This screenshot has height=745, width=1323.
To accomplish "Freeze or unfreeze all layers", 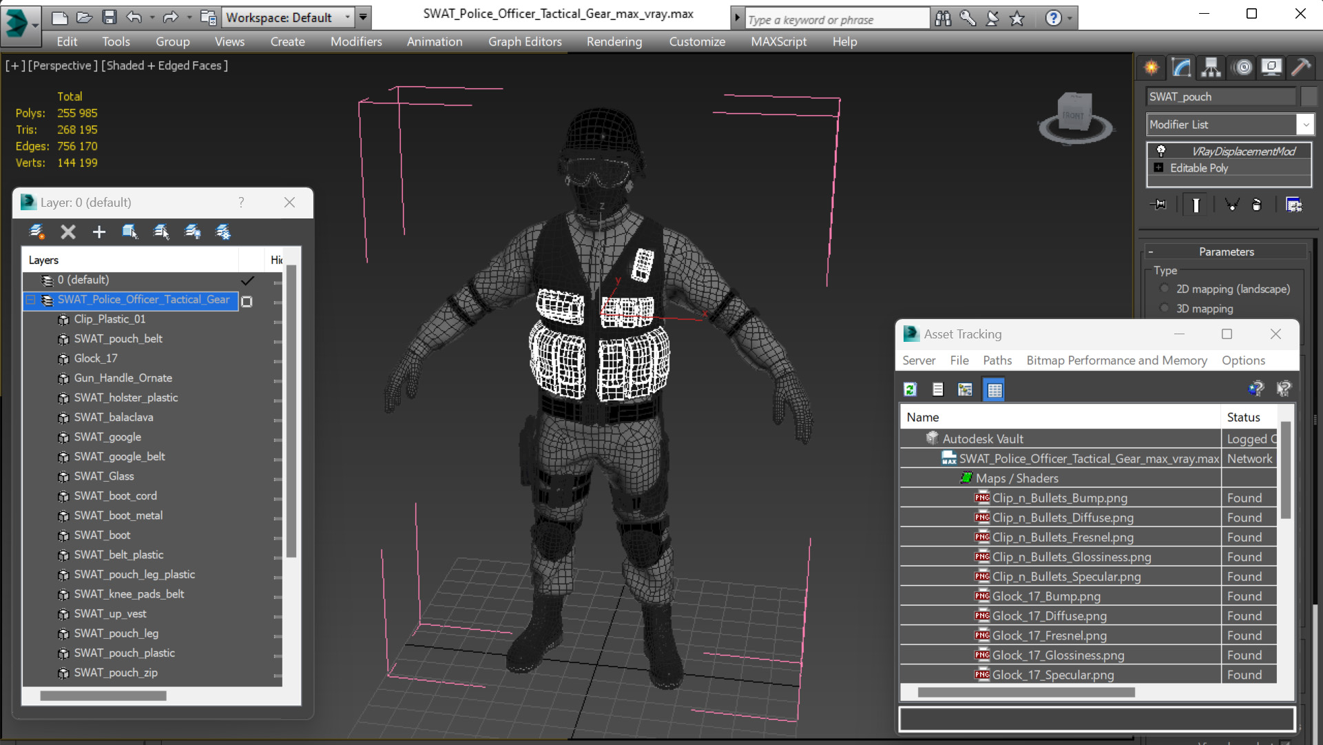I will pos(223,232).
